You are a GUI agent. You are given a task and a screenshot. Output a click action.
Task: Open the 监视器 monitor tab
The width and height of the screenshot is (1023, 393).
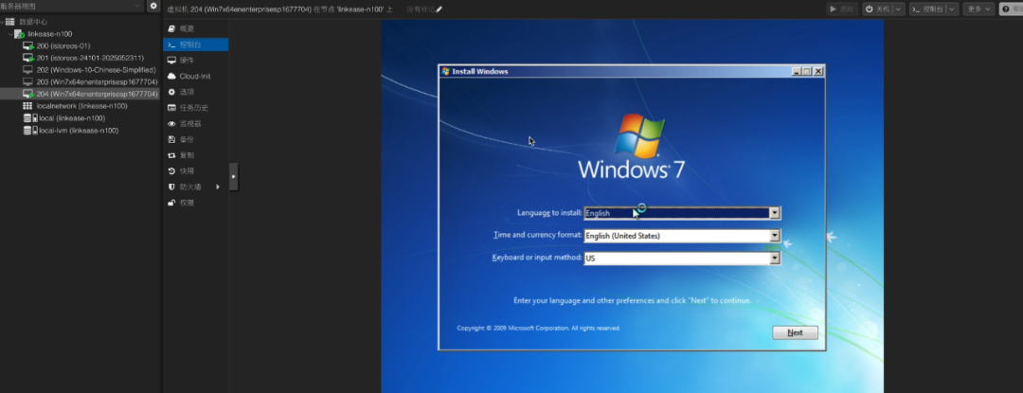pos(196,124)
